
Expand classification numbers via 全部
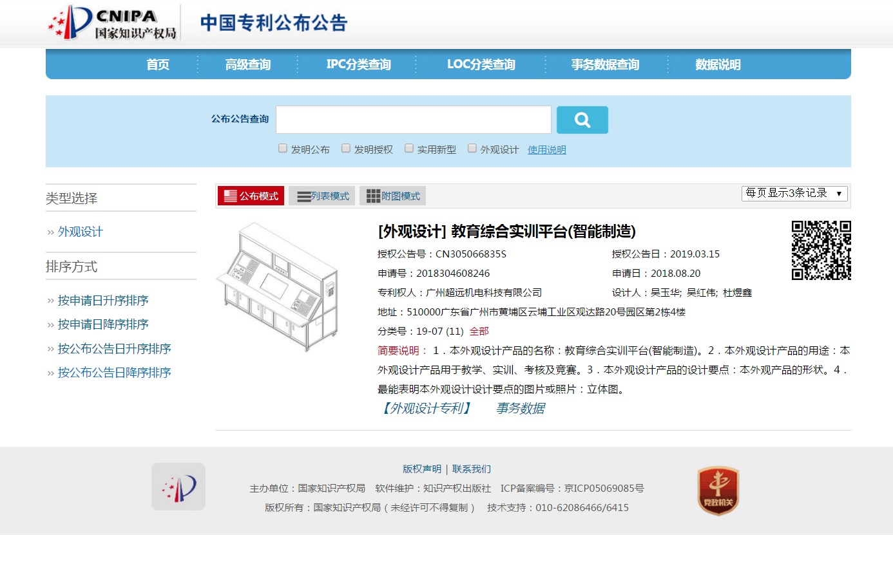tap(479, 331)
